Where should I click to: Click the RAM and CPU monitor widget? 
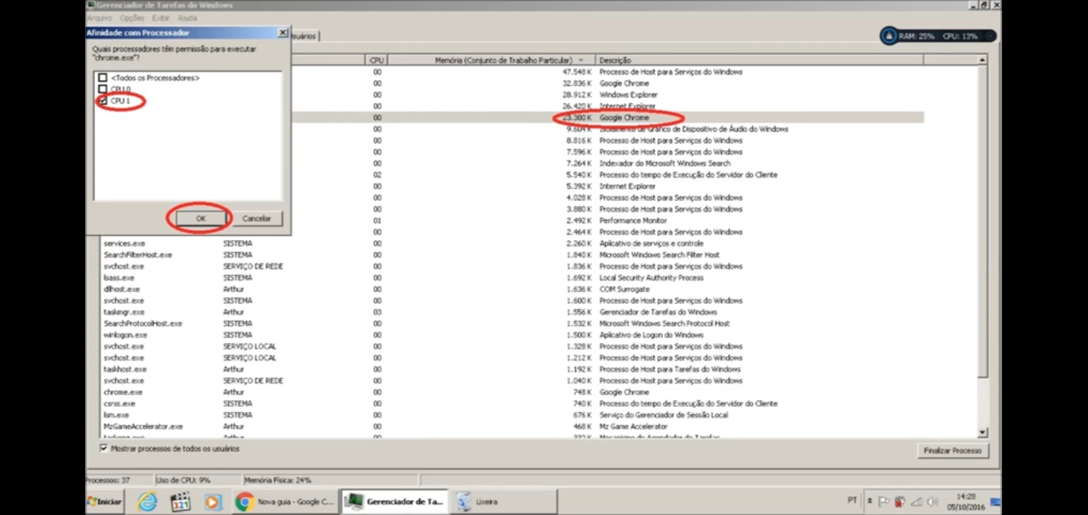(938, 36)
